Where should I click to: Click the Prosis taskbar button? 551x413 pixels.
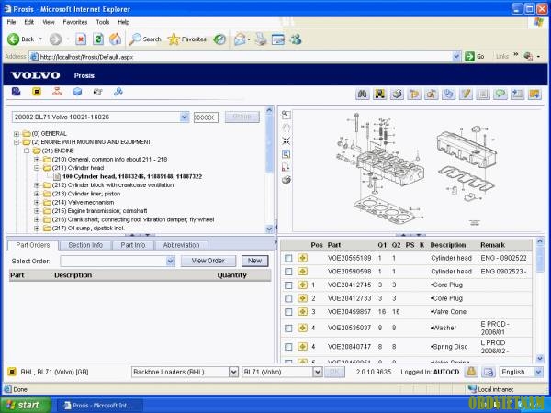99,406
